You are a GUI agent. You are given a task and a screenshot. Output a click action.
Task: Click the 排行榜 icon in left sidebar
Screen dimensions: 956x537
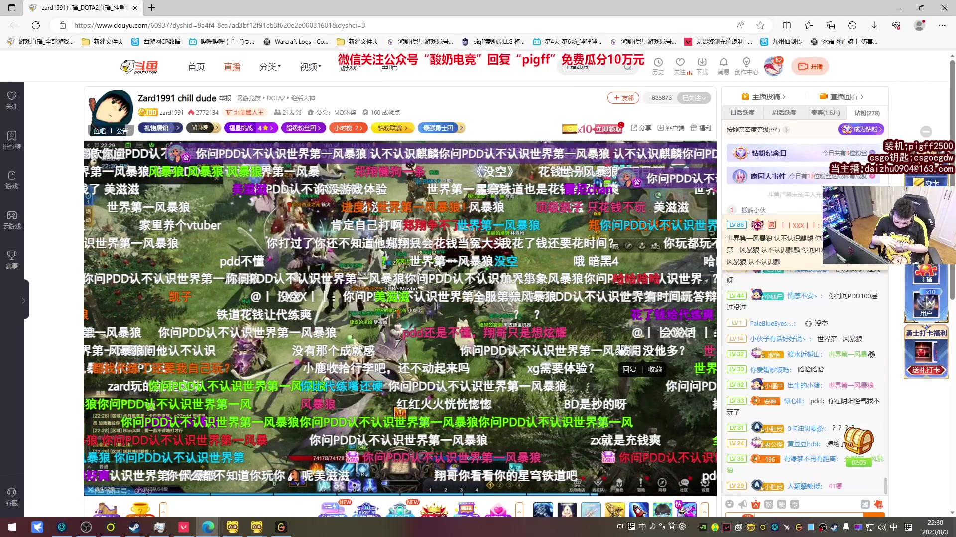(x=12, y=140)
